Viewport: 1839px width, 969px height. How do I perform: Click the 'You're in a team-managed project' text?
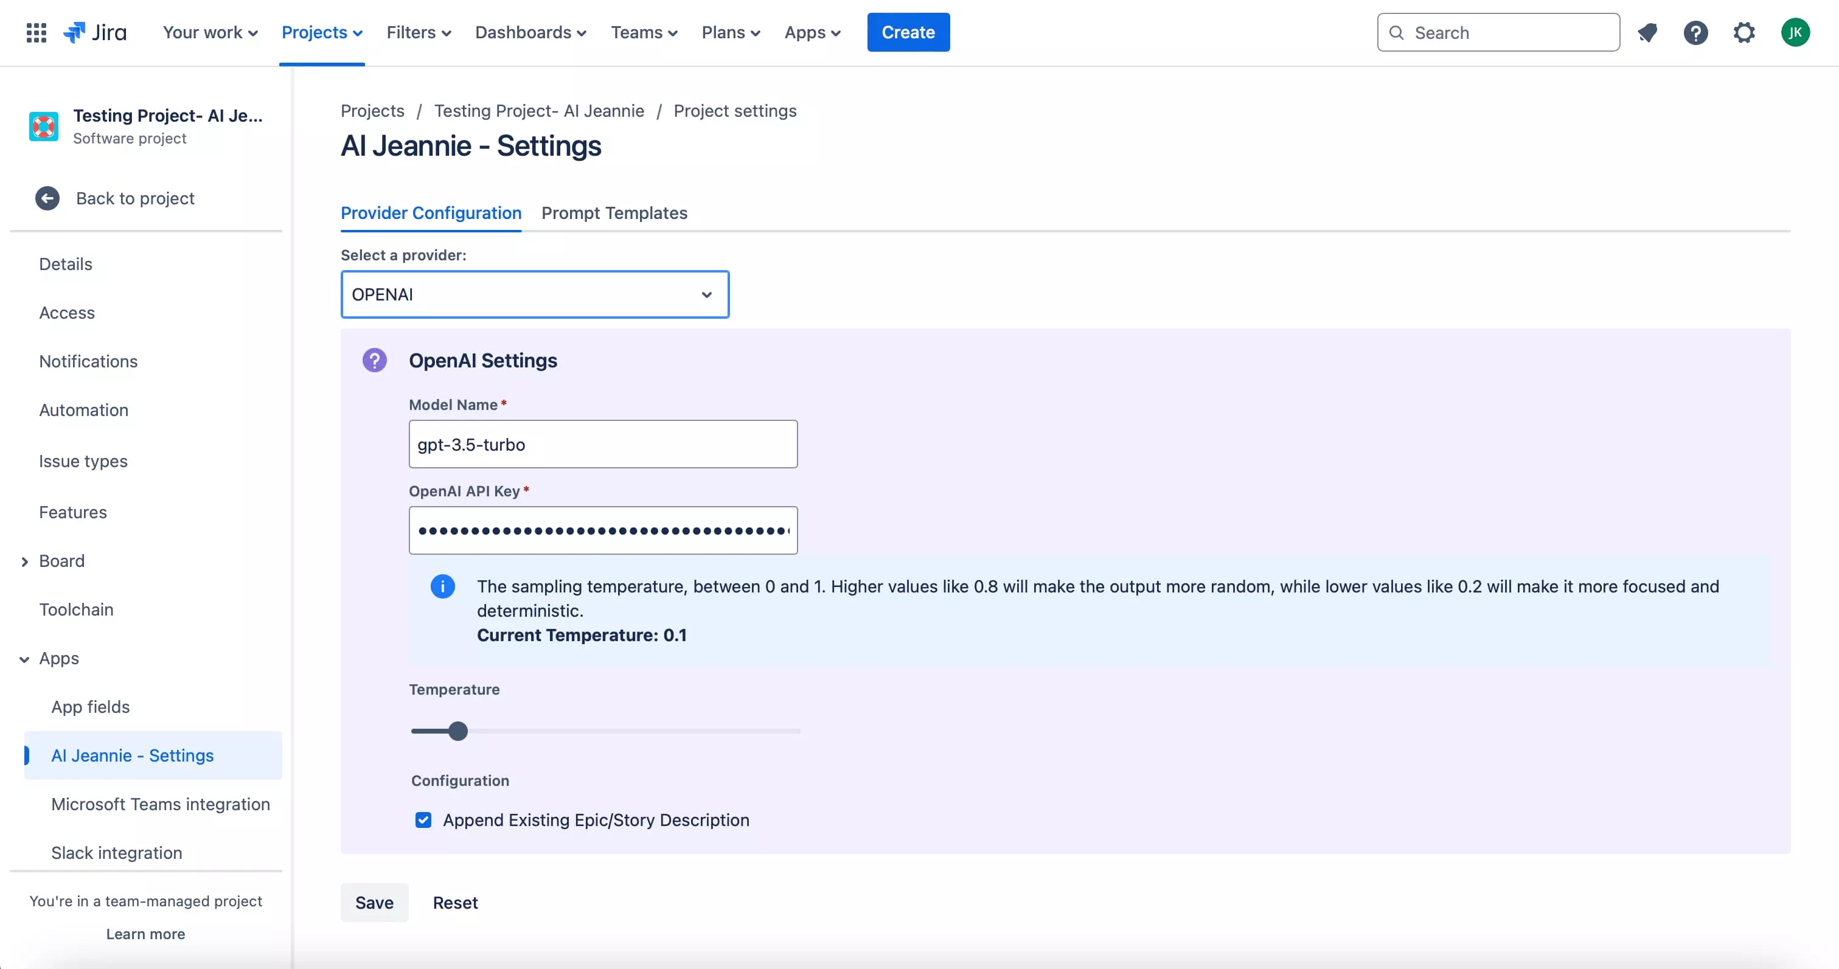[x=145, y=901]
